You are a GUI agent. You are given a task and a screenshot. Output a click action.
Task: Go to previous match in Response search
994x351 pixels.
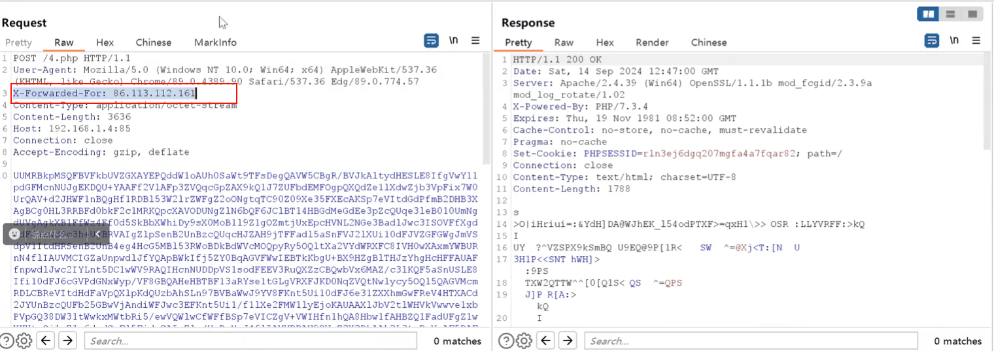[545, 341]
